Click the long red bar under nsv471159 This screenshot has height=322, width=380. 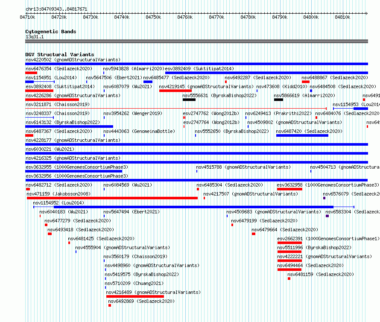pyautogui.click(x=112, y=198)
